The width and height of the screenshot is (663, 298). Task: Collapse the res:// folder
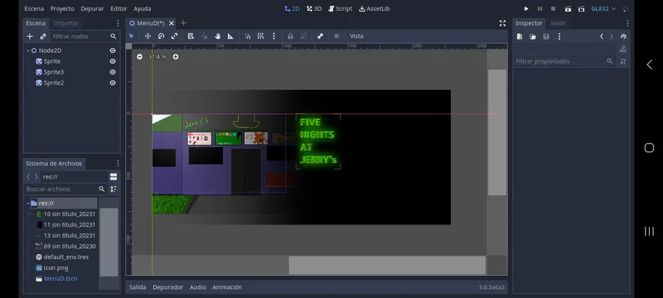coord(28,203)
